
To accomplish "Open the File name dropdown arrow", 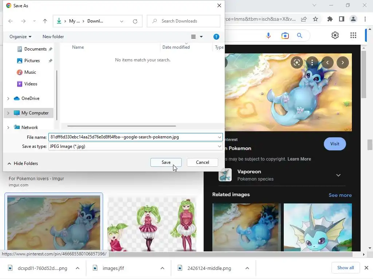I will point(220,137).
